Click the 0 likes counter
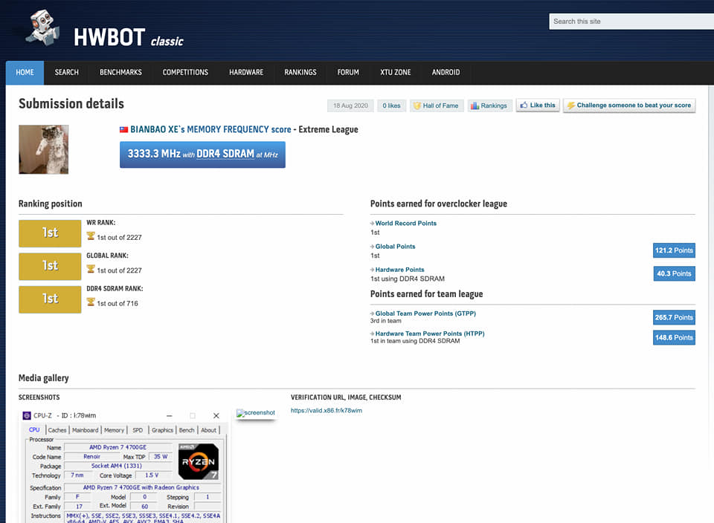This screenshot has width=714, height=523. 392,105
